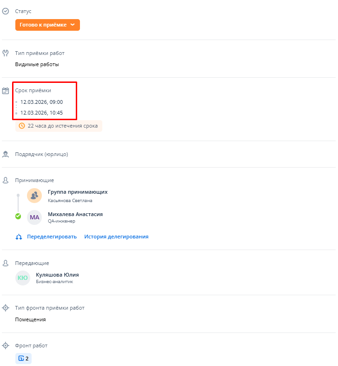Open История делегирования link

tap(116, 237)
